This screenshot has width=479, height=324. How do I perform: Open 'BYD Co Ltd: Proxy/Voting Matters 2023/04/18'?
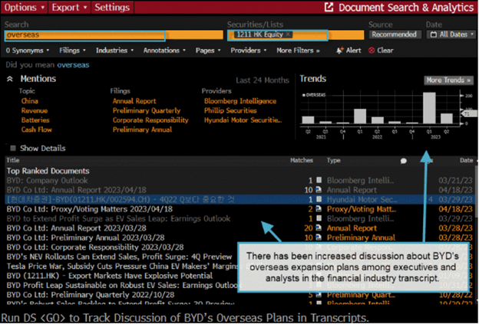pyautogui.click(x=90, y=209)
